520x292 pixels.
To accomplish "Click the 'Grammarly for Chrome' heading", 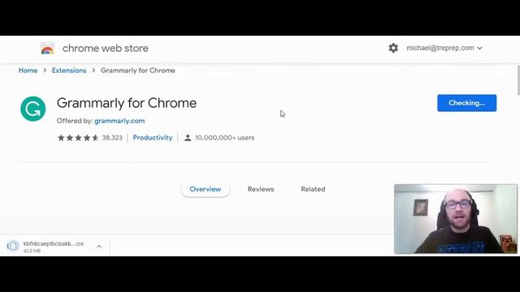I will 127,103.
